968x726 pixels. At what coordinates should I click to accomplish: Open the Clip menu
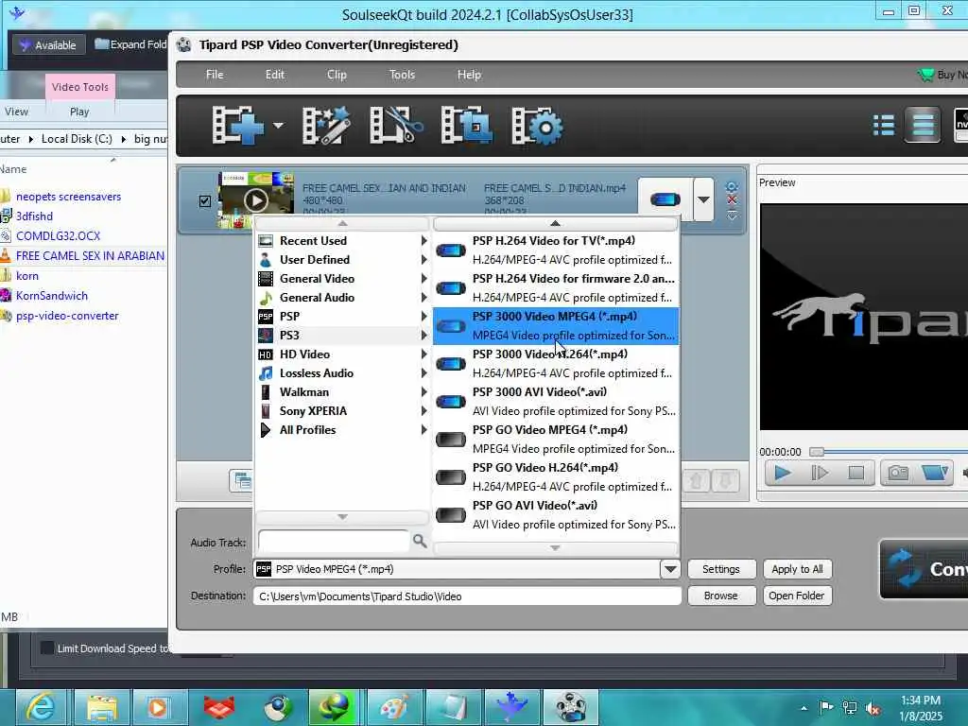tap(337, 75)
